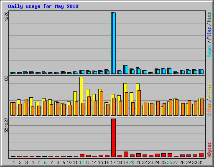Screen dimensions: 214x167
Task: Click the 82 y-axis label of middle chart
Action: pos(6,78)
